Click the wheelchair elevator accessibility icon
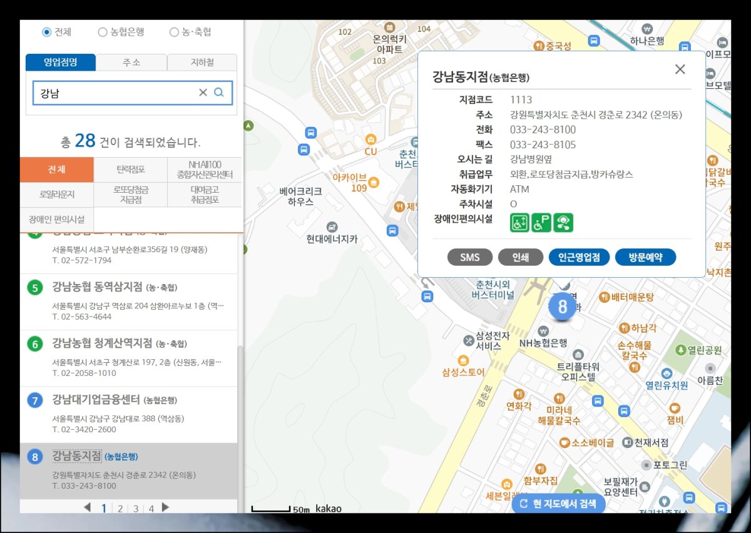This screenshot has height=533, width=751. pyautogui.click(x=520, y=223)
